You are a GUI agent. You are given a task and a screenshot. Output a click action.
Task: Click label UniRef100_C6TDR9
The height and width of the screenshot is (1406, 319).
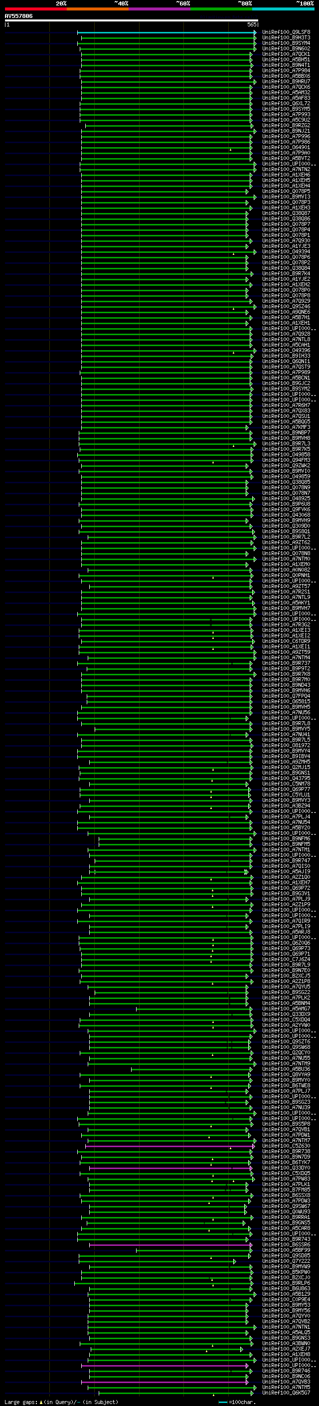(x=286, y=641)
